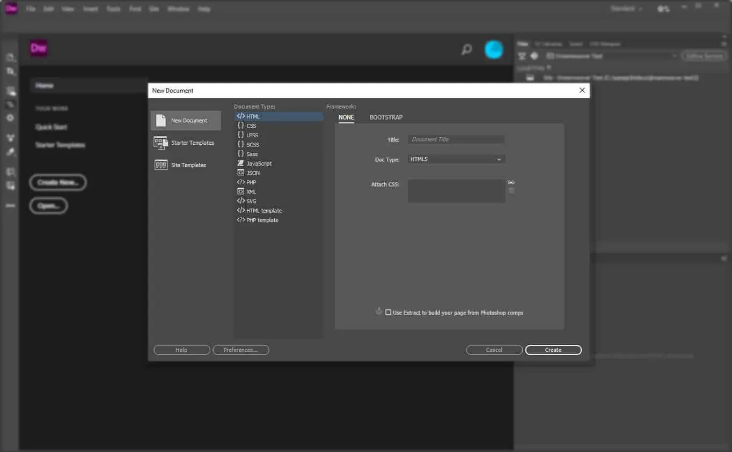
Task: Choose the PHP document type
Action: 251,182
